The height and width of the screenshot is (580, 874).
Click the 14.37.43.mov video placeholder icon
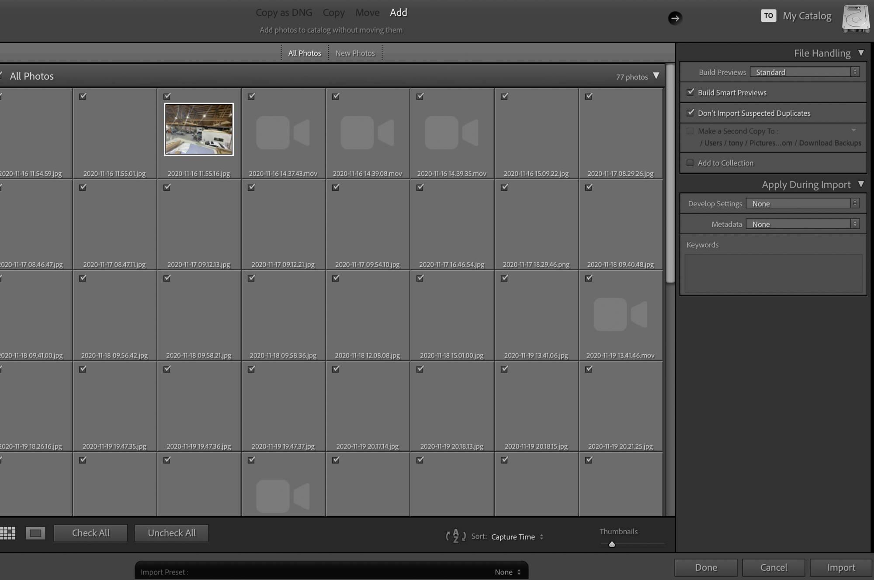[x=283, y=133]
